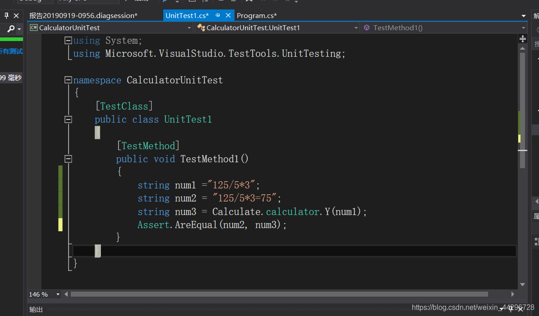Click the horizontal scrollbar left arrow

click(66, 294)
